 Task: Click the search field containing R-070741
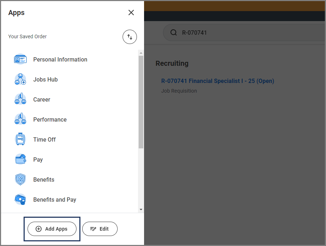tap(250, 33)
